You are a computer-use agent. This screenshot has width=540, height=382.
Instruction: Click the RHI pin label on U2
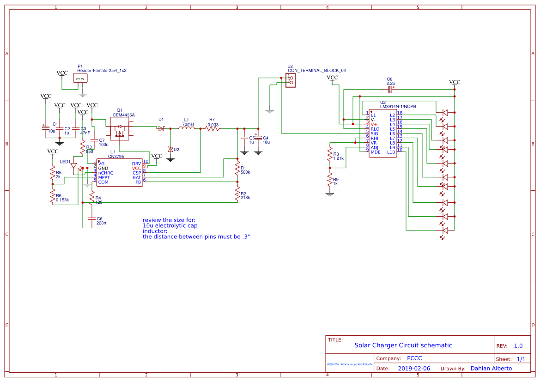(x=374, y=138)
